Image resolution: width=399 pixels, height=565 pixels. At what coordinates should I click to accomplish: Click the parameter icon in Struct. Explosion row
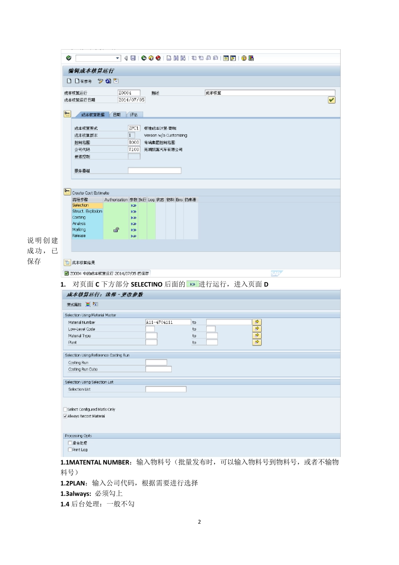(x=134, y=211)
